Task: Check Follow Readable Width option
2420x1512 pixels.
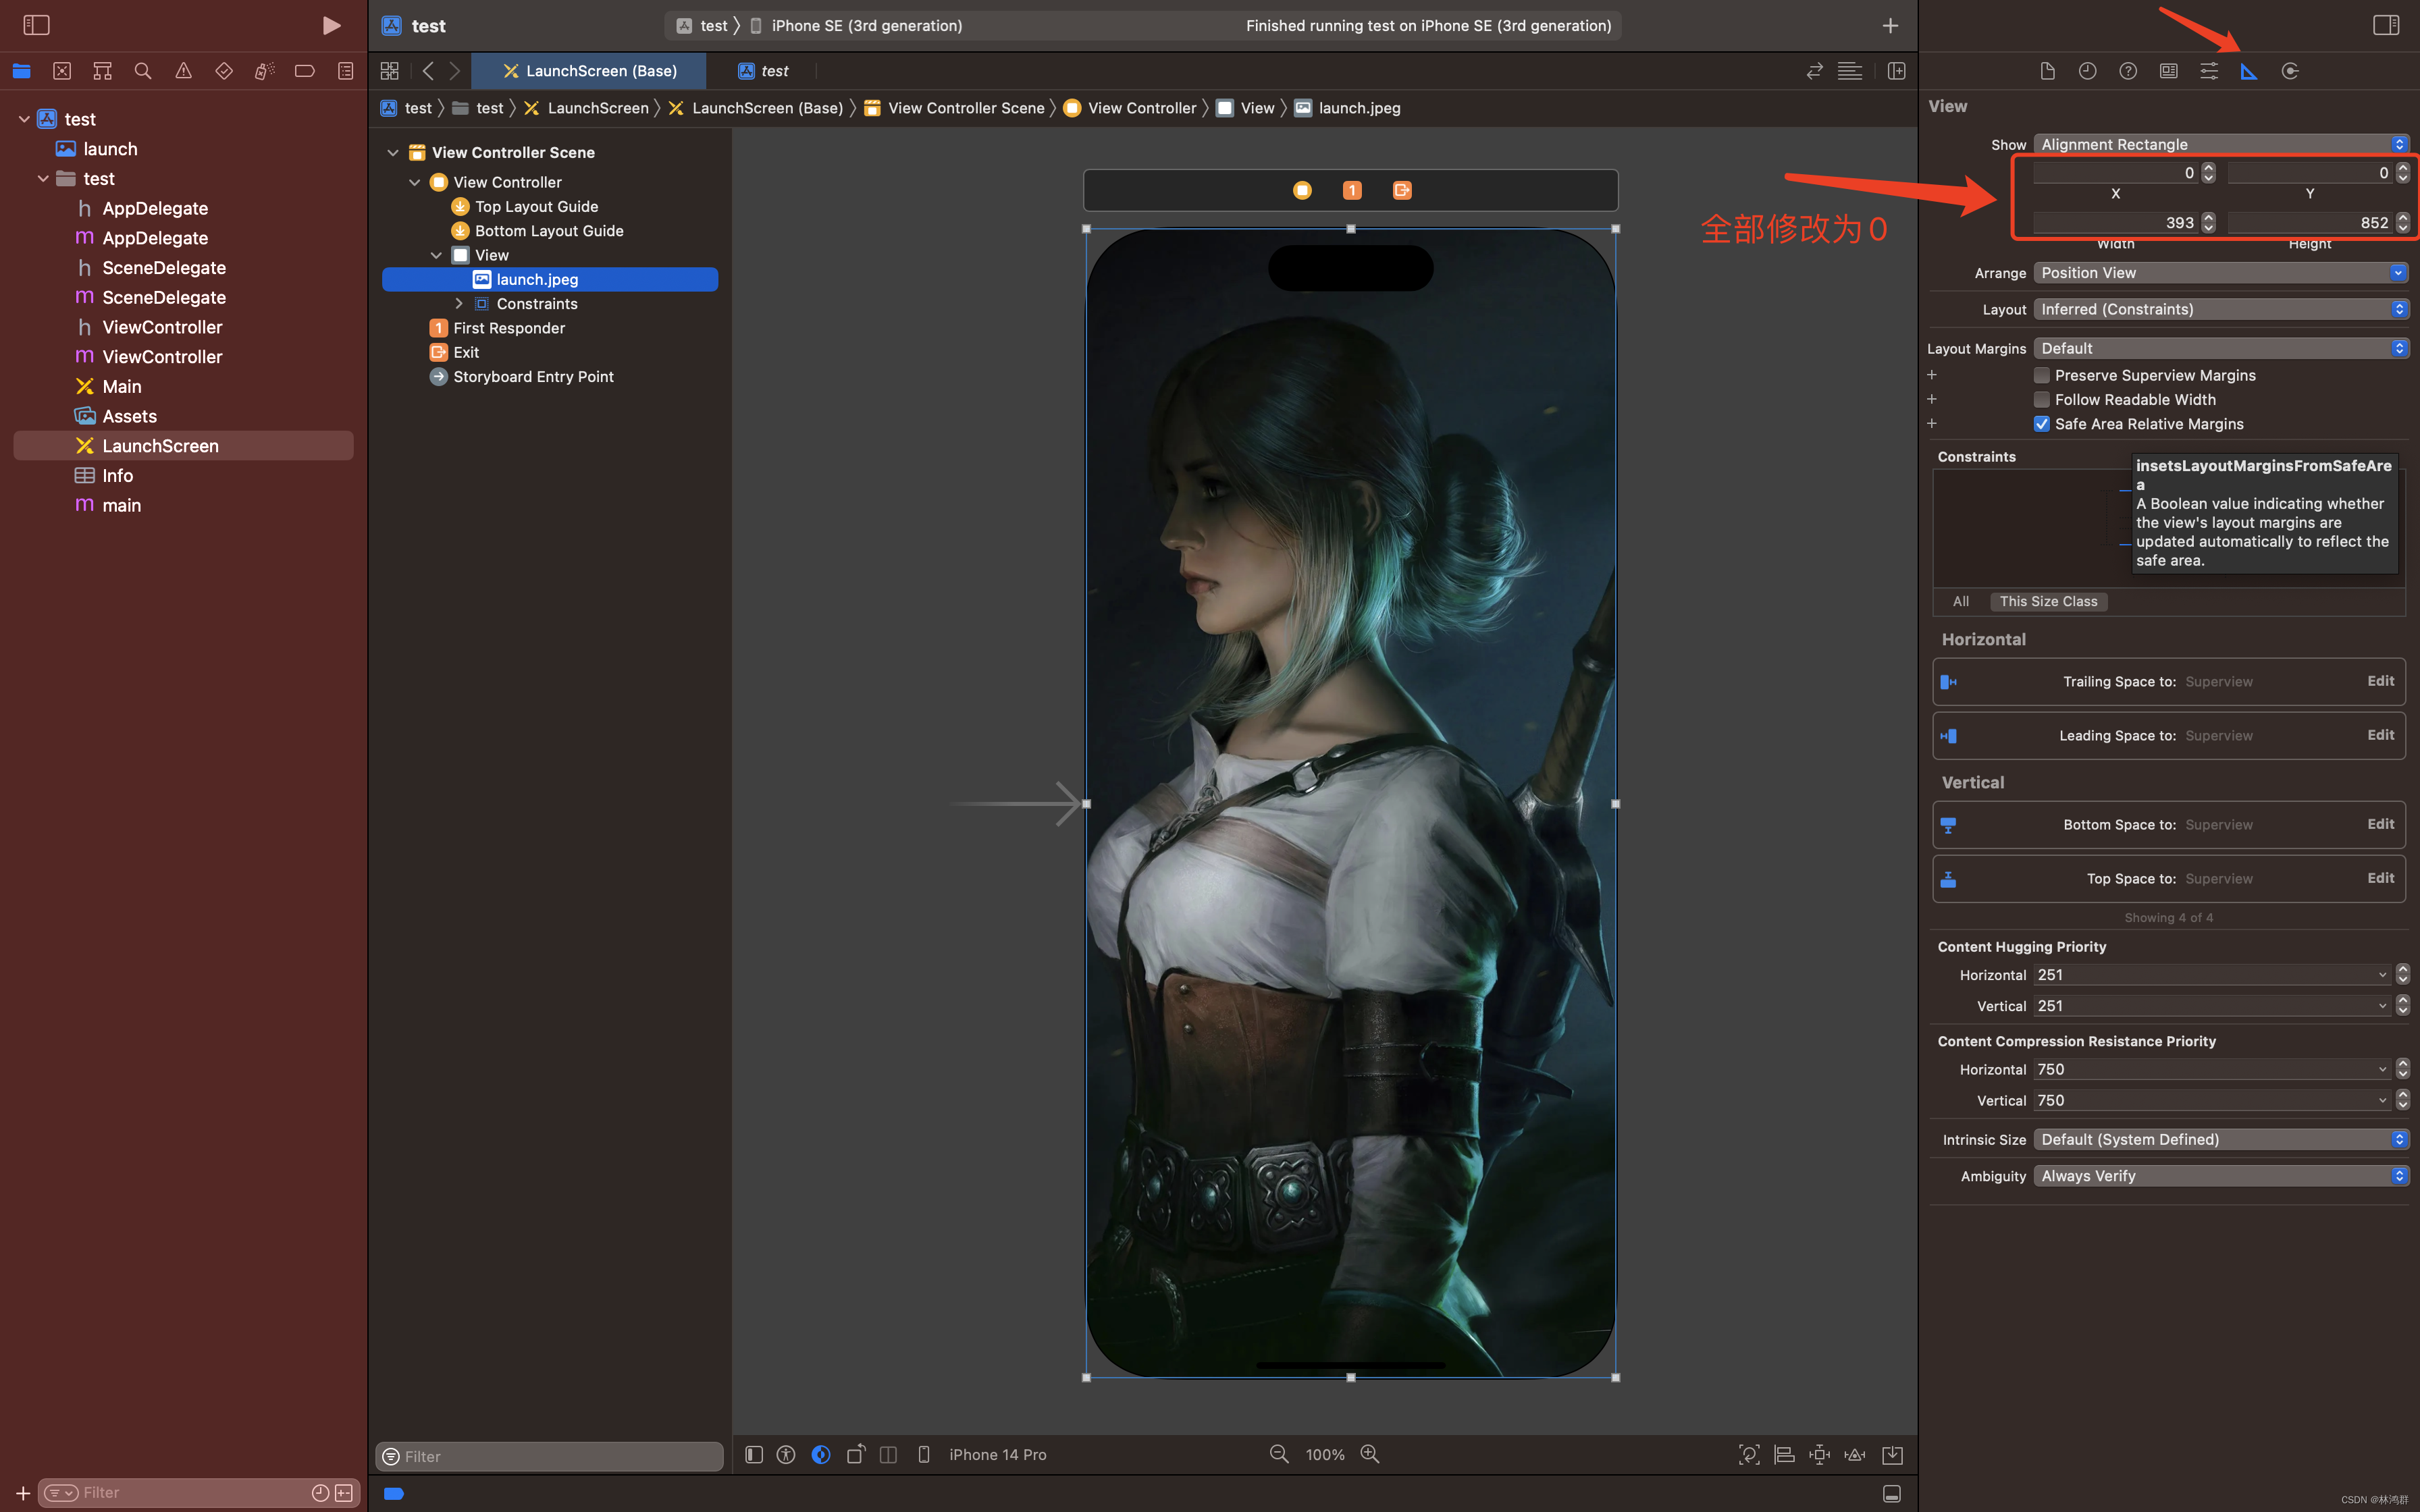Action: click(2042, 400)
